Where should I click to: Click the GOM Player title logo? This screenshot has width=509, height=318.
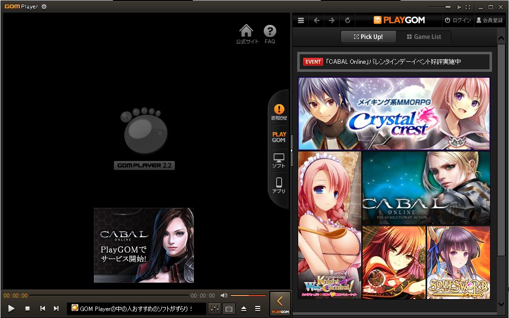21,6
